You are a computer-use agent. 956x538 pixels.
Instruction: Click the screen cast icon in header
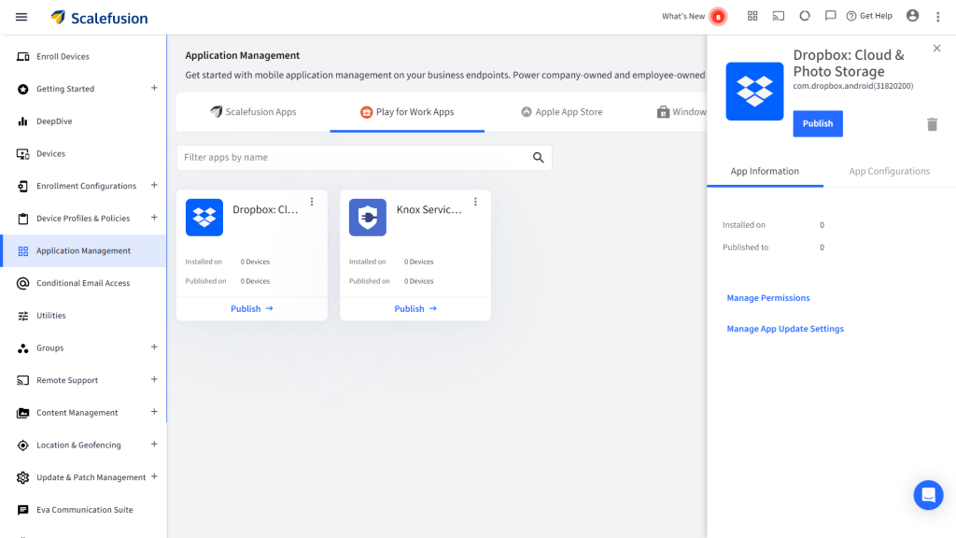[779, 16]
